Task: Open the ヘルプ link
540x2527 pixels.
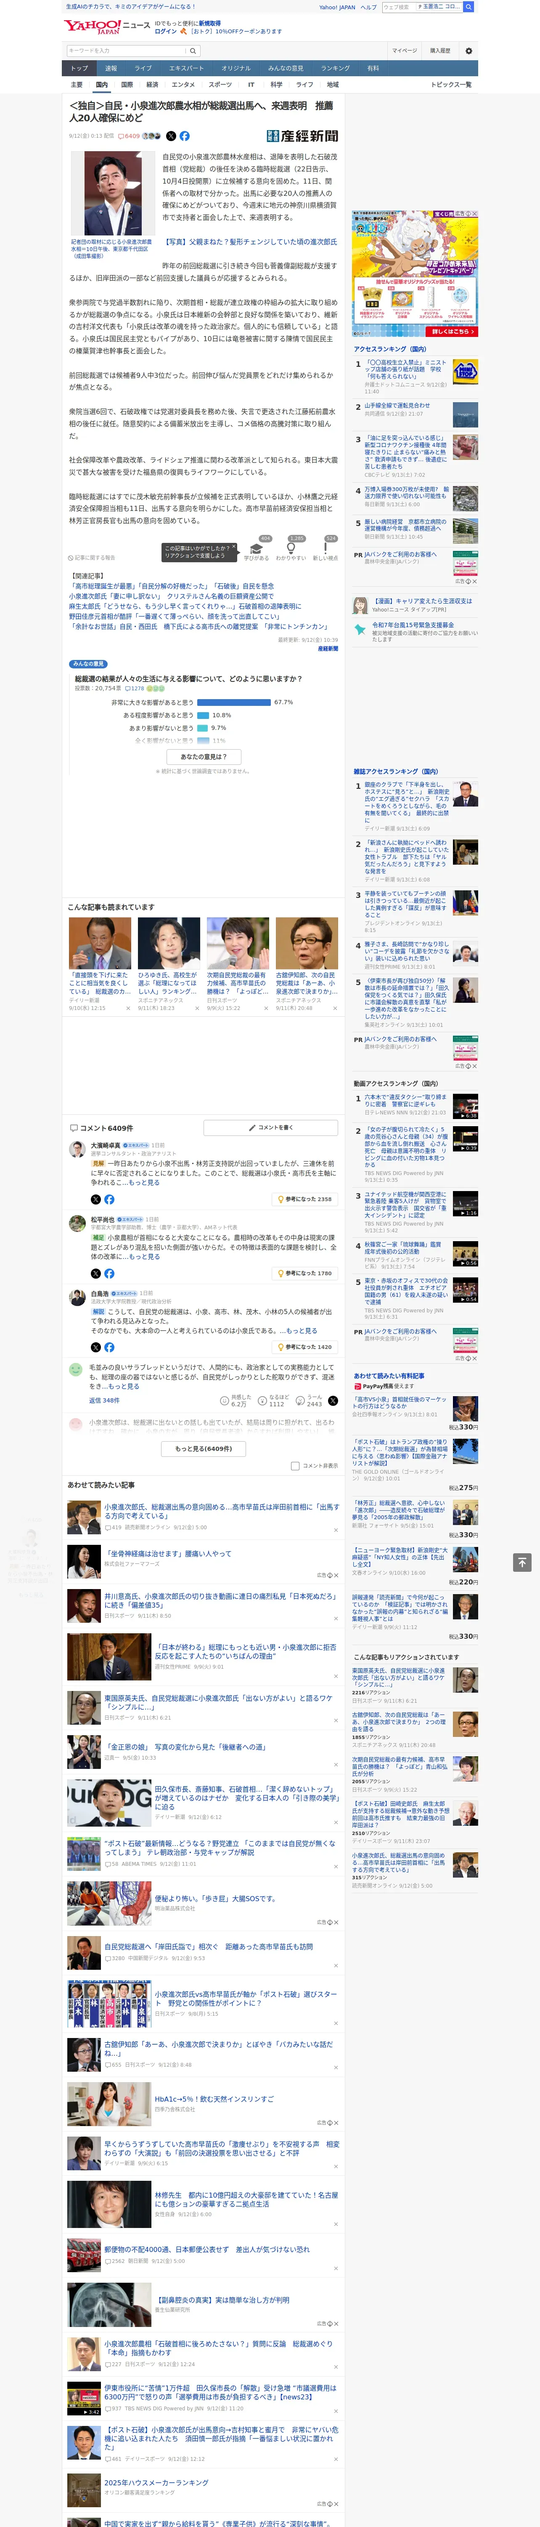Action: pos(368,7)
